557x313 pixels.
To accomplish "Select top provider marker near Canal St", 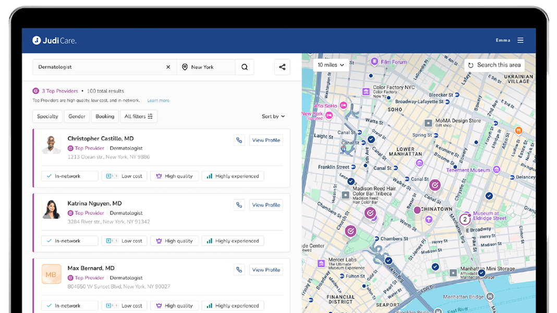I will pos(435,185).
